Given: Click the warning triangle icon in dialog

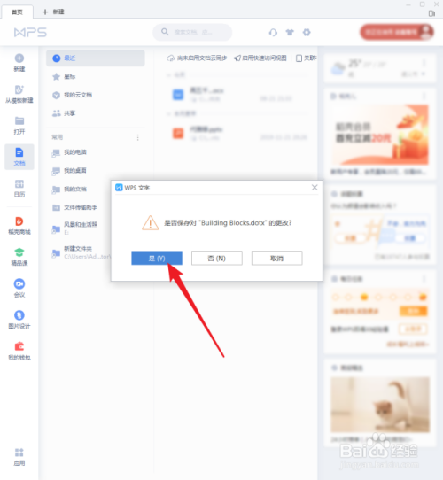Looking at the screenshot, I should pos(150,222).
